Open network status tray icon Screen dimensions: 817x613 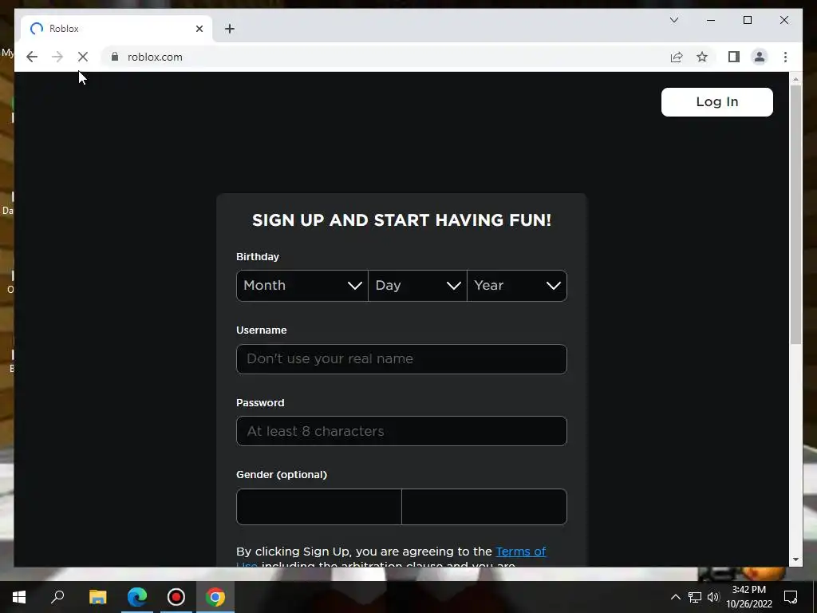pos(695,597)
